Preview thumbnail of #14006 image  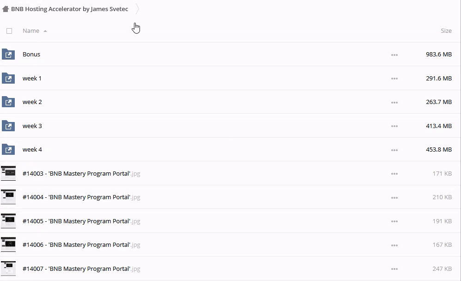point(8,245)
